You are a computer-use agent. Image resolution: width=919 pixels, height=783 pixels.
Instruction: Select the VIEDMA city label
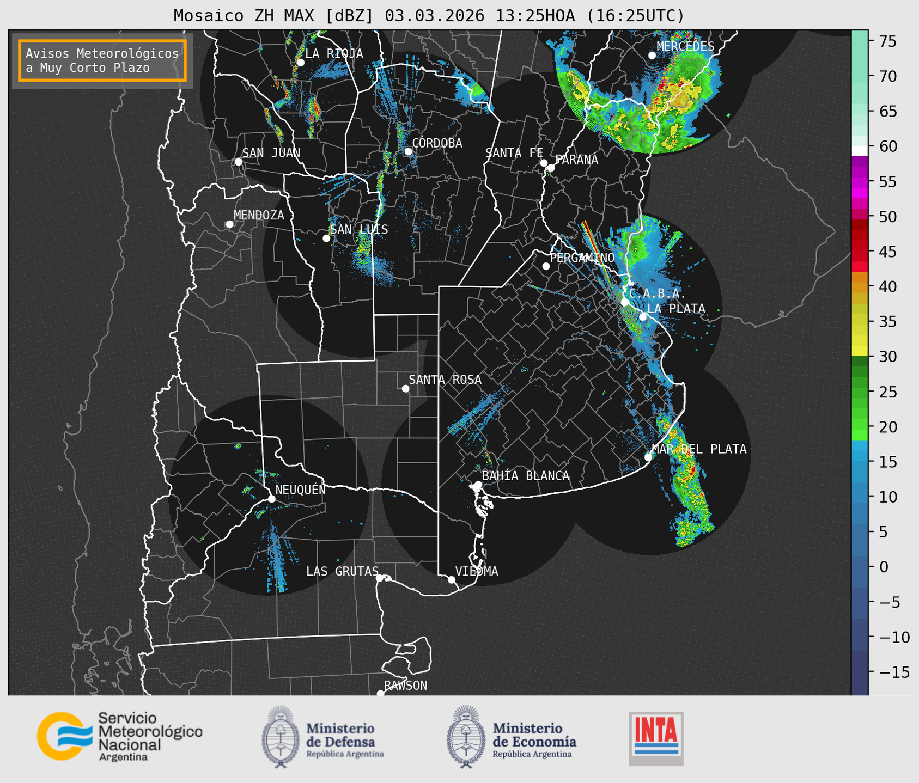(x=477, y=571)
